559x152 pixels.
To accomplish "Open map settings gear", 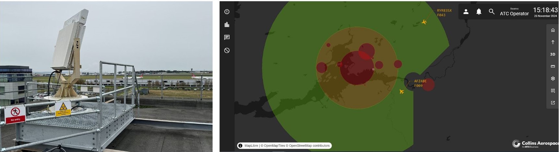I will pos(553,79).
